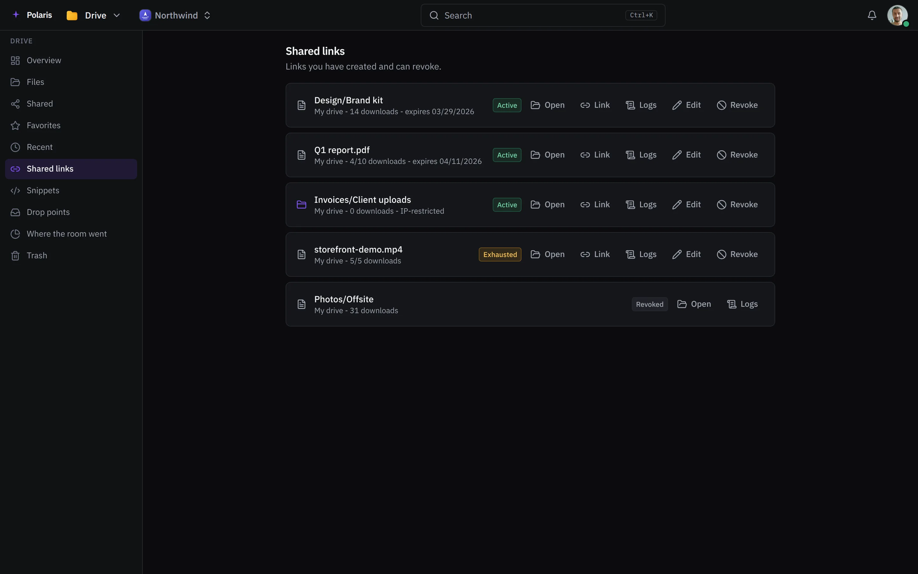Open Snippets in sidebar
Image resolution: width=918 pixels, height=574 pixels.
(71, 190)
